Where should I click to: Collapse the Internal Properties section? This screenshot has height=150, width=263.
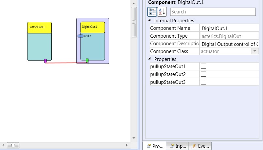pos(149,20)
